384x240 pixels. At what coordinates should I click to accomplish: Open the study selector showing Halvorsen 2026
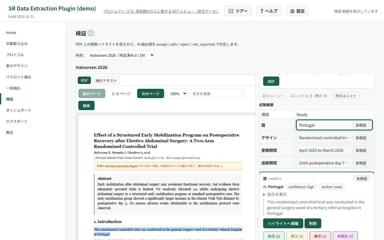(120, 55)
